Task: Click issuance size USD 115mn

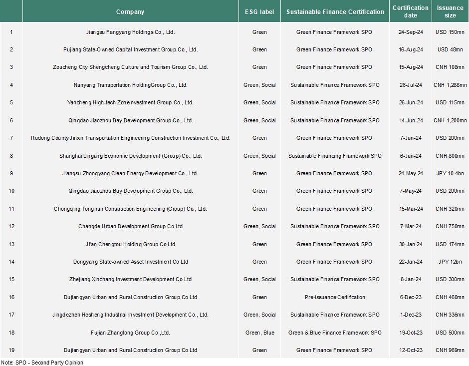Action: click(450, 102)
